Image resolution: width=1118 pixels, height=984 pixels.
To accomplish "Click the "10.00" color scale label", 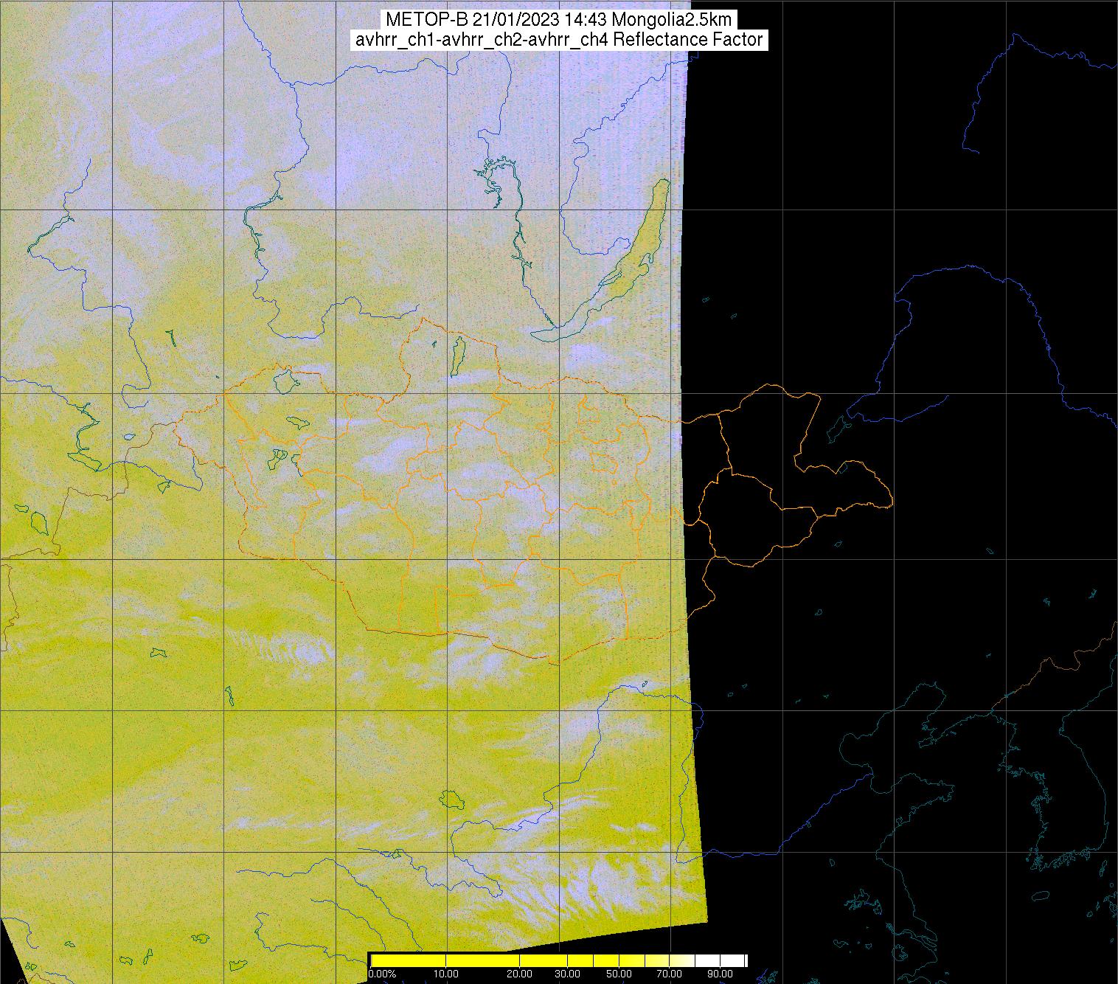I will 446,974.
